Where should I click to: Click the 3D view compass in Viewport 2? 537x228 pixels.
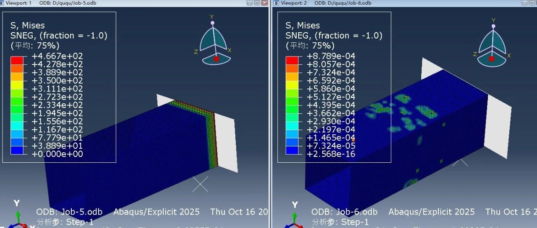[492, 43]
